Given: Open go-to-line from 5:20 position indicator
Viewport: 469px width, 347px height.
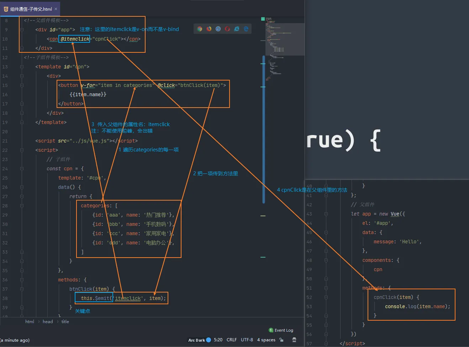Looking at the screenshot, I should (218, 340).
